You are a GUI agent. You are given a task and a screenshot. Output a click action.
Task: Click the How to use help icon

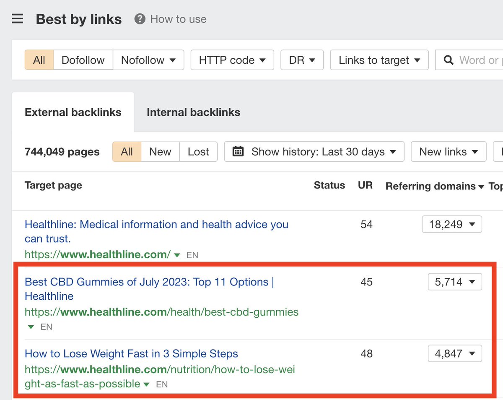(x=140, y=19)
